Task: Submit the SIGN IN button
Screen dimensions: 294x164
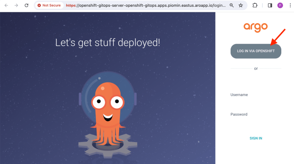Action: pos(256,138)
